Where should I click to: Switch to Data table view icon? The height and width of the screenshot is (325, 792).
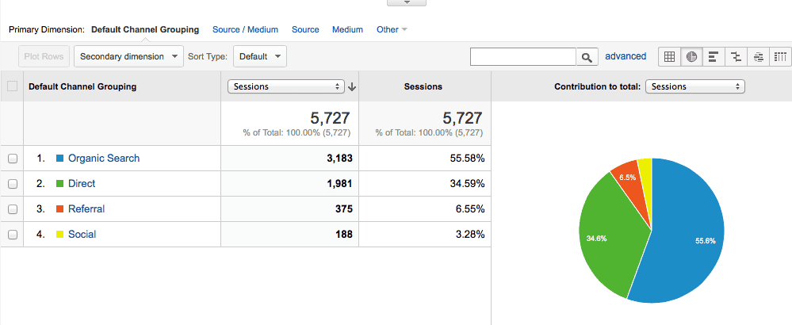coord(669,56)
